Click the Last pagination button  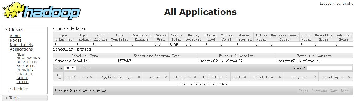click(345, 91)
